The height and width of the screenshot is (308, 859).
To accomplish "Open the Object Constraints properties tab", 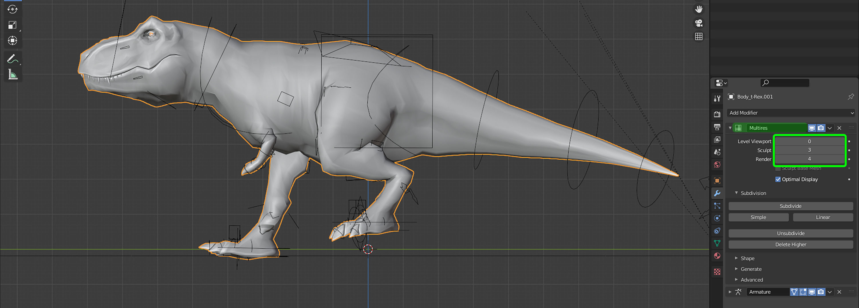I will coord(717,231).
